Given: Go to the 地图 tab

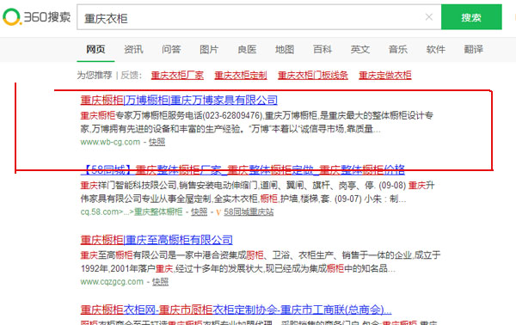Looking at the screenshot, I should [x=285, y=49].
